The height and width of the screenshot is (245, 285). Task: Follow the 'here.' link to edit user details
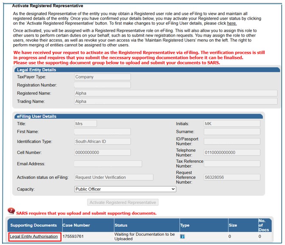pos(232,23)
